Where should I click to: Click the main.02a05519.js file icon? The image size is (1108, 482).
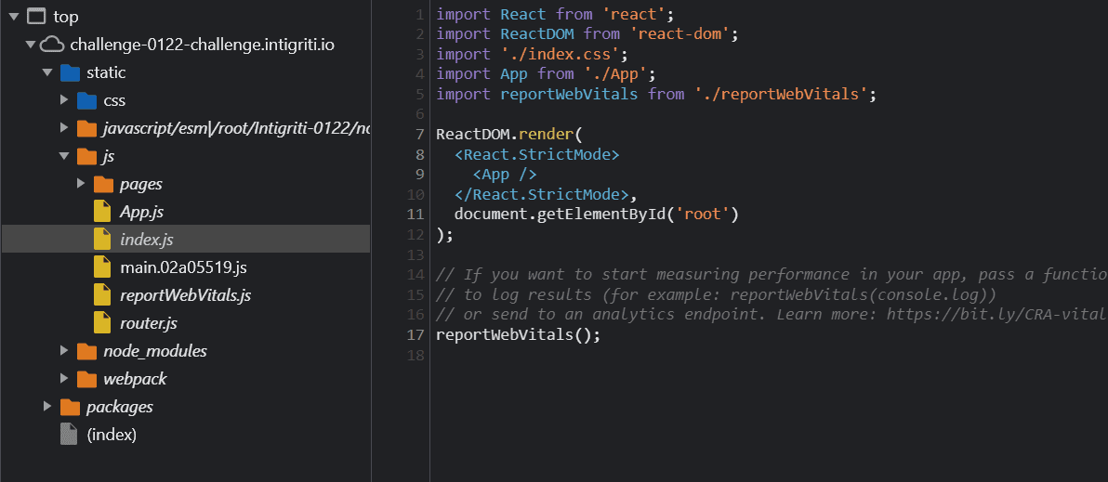click(x=102, y=267)
